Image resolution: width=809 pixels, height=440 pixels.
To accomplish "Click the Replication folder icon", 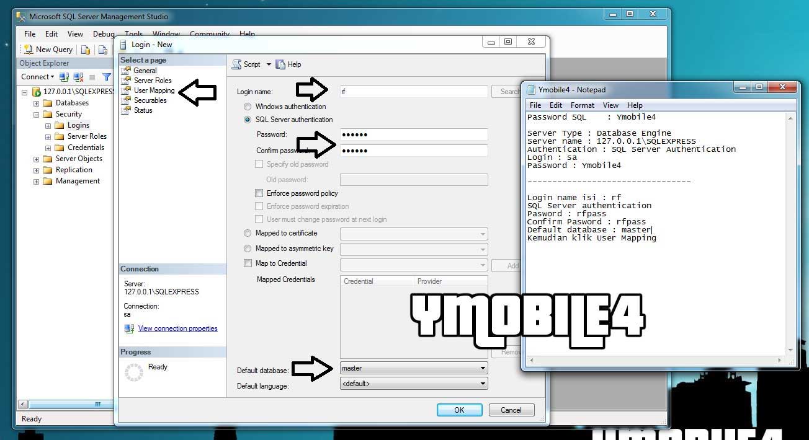I will tap(48, 170).
